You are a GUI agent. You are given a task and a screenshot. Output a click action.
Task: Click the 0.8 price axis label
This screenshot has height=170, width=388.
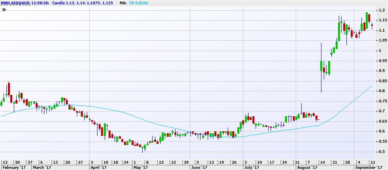click(381, 91)
